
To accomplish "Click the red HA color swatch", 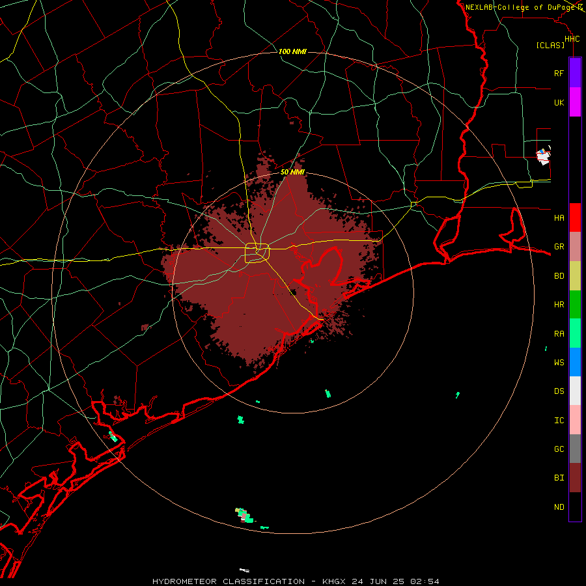I will point(575,217).
